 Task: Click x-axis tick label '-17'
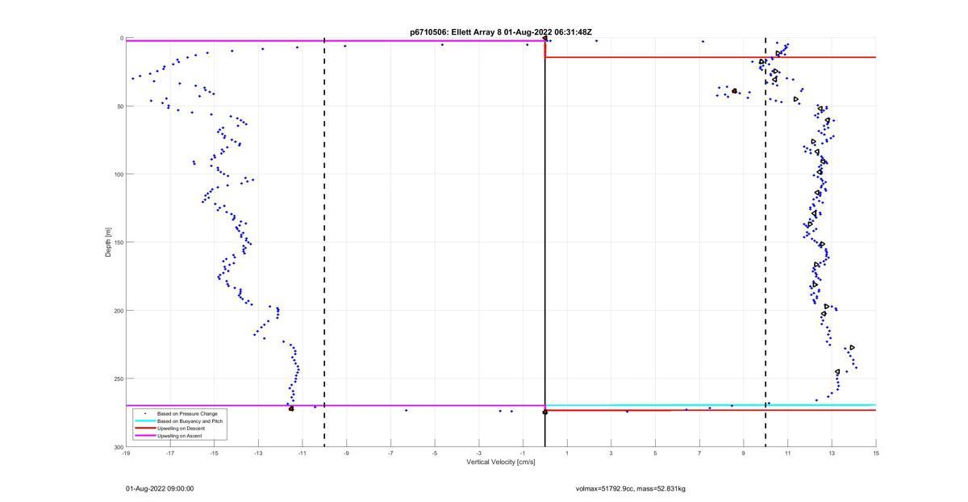click(x=170, y=452)
